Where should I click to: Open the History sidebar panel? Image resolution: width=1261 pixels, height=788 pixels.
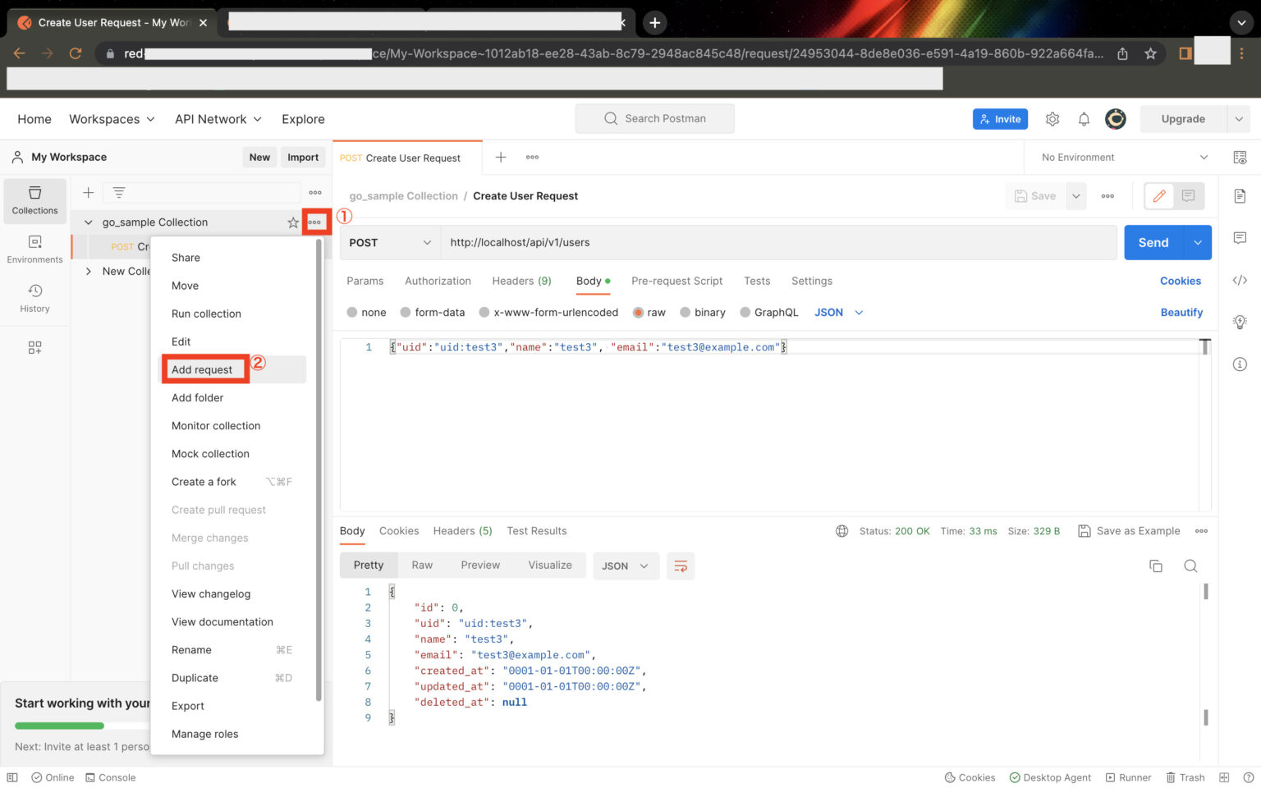click(x=34, y=297)
